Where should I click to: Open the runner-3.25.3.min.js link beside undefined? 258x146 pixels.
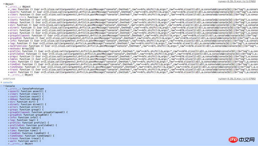tap(237, 79)
